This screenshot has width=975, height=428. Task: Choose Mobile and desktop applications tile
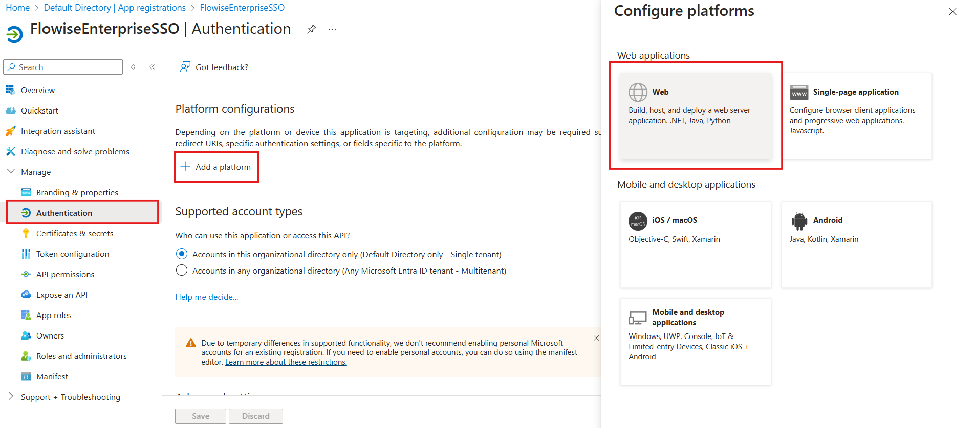coord(695,341)
